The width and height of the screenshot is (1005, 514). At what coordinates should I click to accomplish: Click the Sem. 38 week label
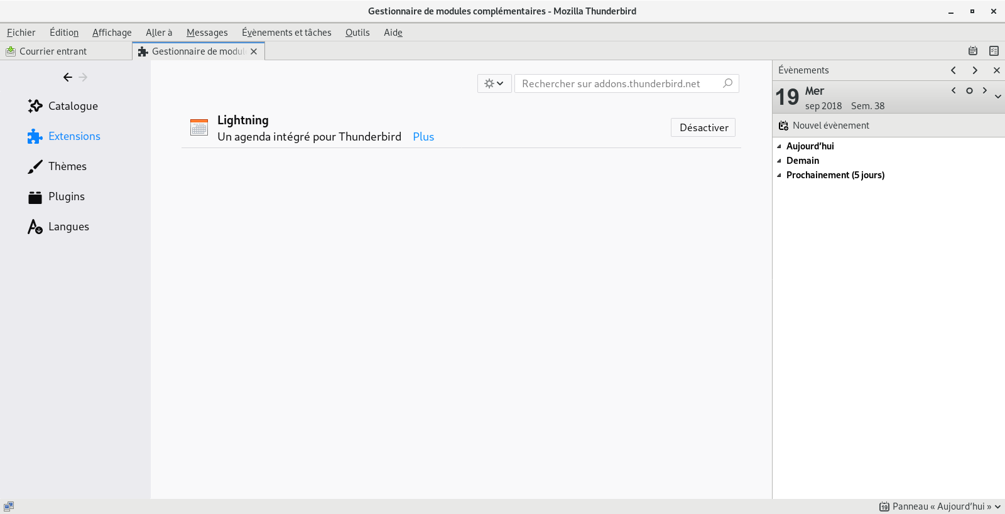(867, 106)
